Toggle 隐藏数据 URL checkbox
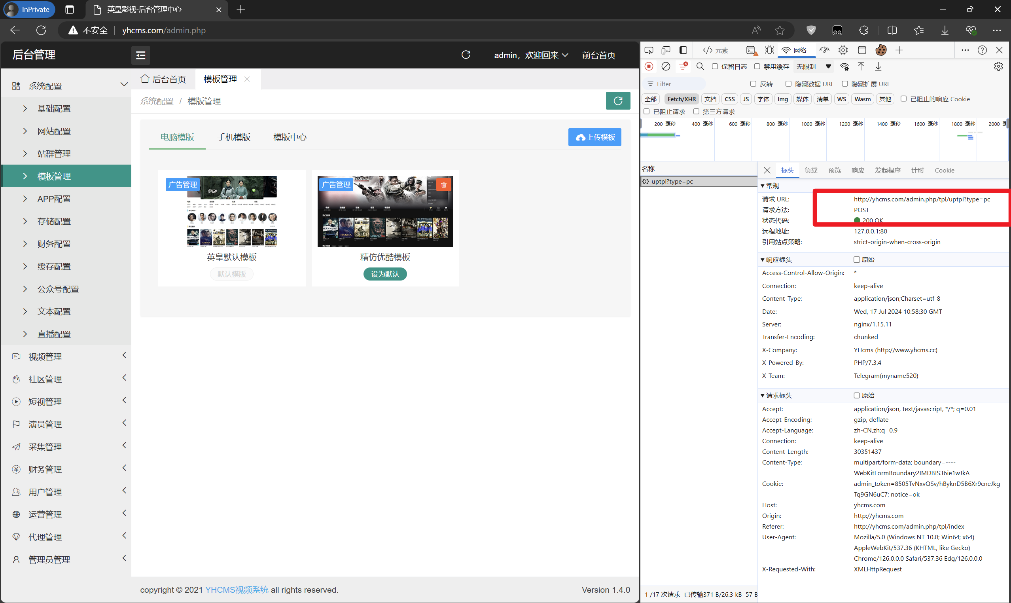 click(788, 84)
